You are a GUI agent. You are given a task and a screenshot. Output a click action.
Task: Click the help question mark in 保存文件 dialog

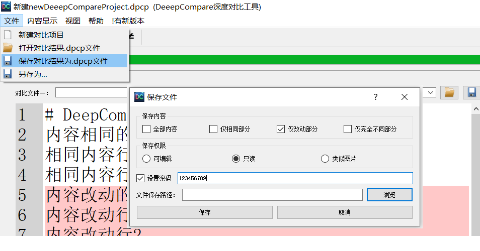375,97
